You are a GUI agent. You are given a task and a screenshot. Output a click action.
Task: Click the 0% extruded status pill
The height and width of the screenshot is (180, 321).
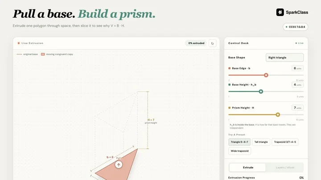click(196, 43)
